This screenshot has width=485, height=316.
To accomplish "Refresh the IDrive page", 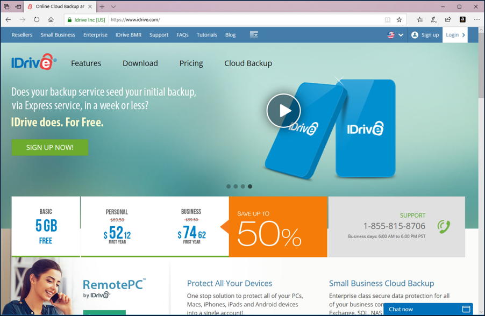I will (37, 19).
